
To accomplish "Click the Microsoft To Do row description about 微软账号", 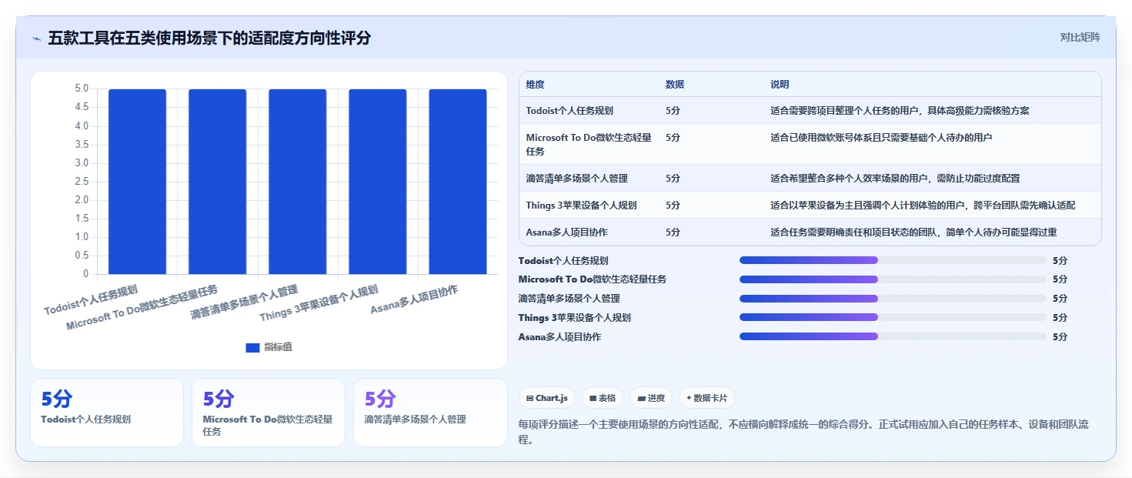I will (881, 138).
